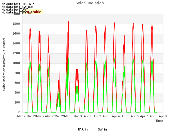Click the SW_in legend entry

100,129
